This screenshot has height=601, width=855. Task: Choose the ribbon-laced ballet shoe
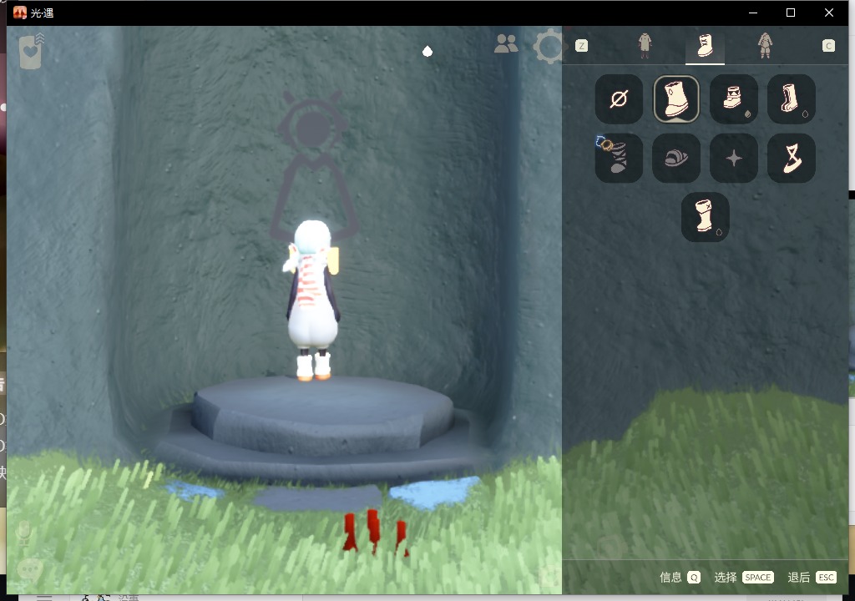(792, 158)
